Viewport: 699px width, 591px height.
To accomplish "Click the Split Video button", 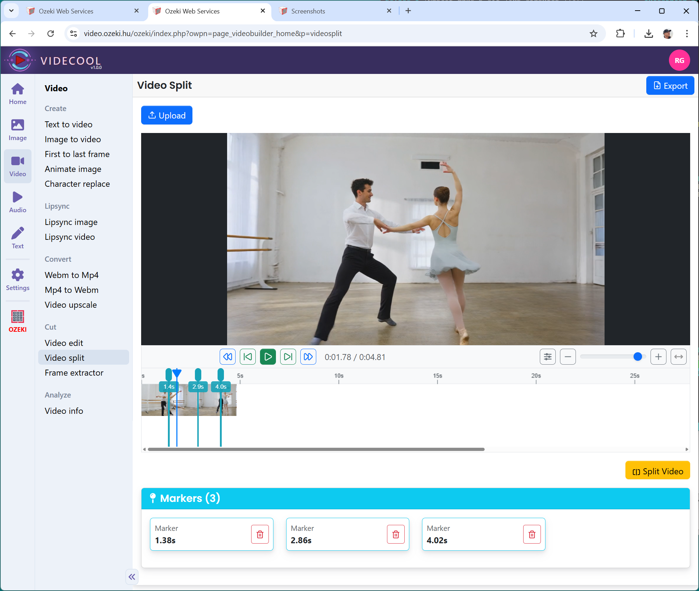I will [657, 471].
